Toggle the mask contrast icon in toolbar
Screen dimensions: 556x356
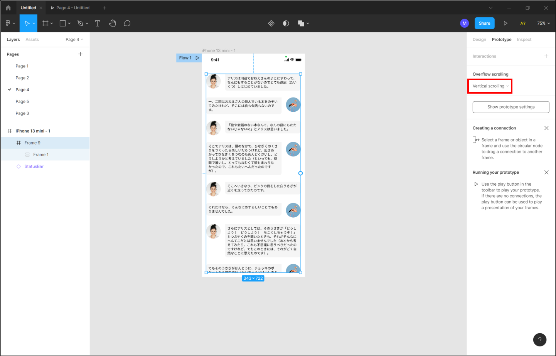286,24
